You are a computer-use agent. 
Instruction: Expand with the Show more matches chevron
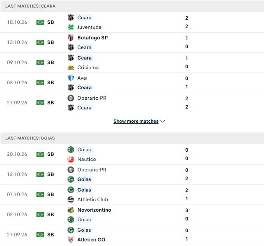pyautogui.click(x=163, y=121)
